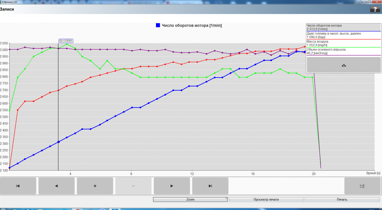The height and width of the screenshot is (210, 382).
Task: Click the cursor label '3,2 / 2 313,0'
Action: pos(66,41)
